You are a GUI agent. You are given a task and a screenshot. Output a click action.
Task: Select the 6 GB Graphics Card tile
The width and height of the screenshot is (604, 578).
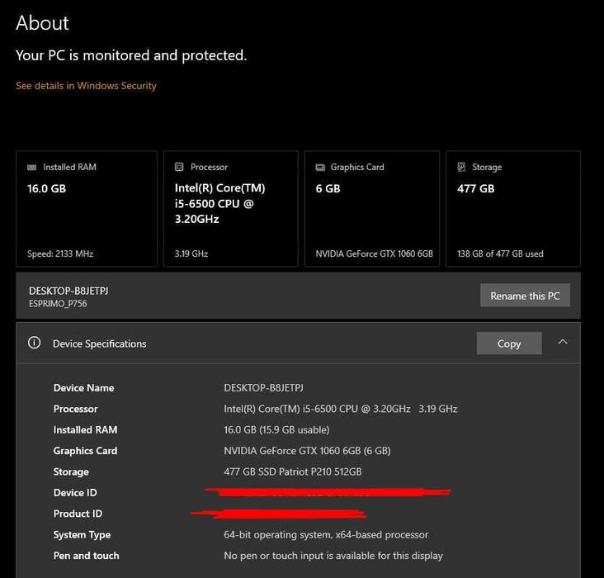371,209
